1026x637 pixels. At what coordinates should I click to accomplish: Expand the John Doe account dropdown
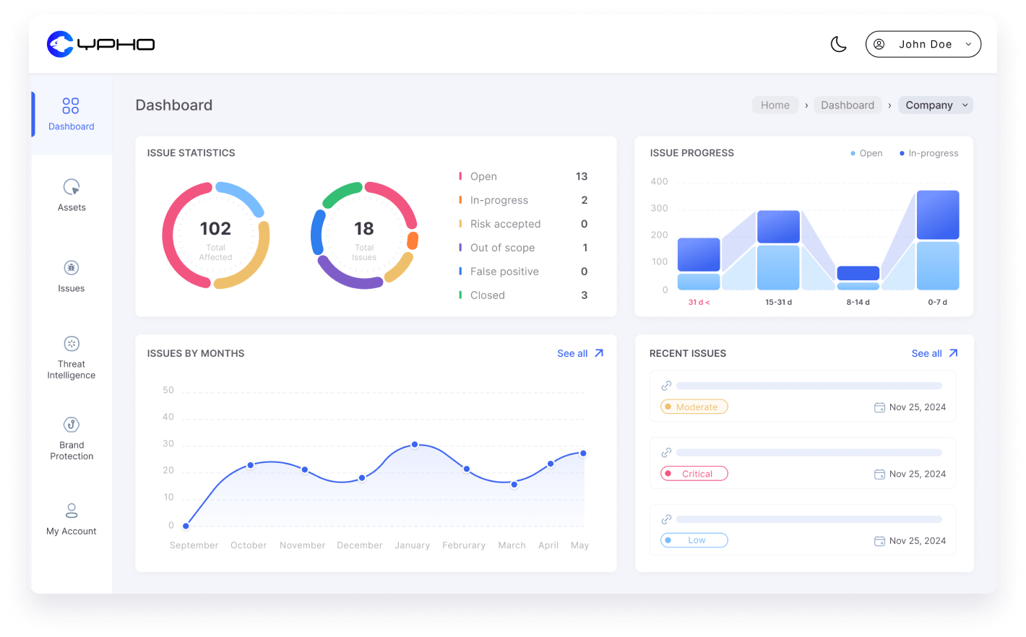tap(923, 44)
